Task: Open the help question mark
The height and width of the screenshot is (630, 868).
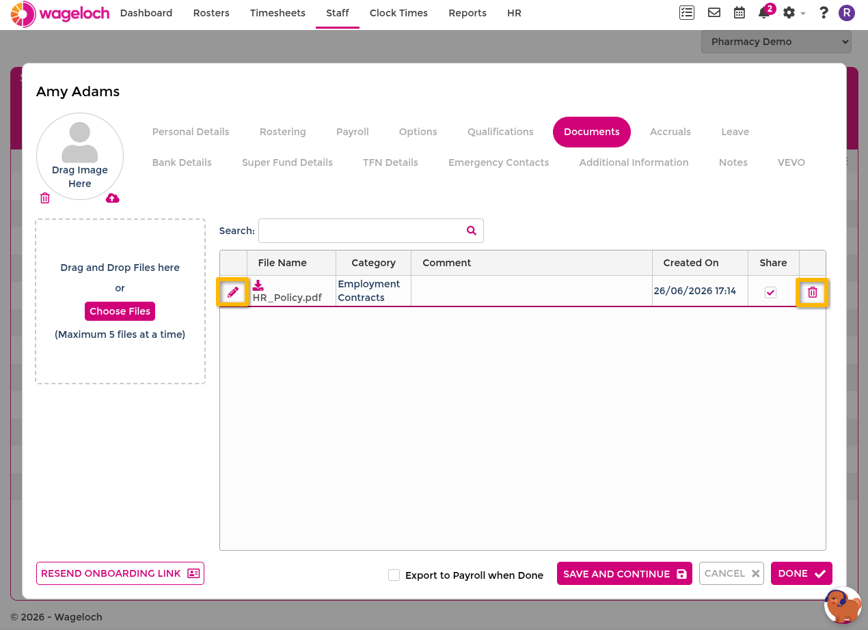Action: tap(824, 12)
